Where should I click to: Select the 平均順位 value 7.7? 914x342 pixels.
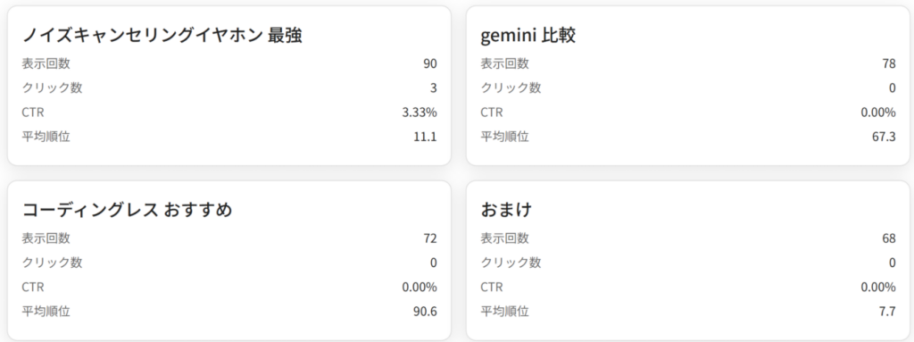coord(887,312)
